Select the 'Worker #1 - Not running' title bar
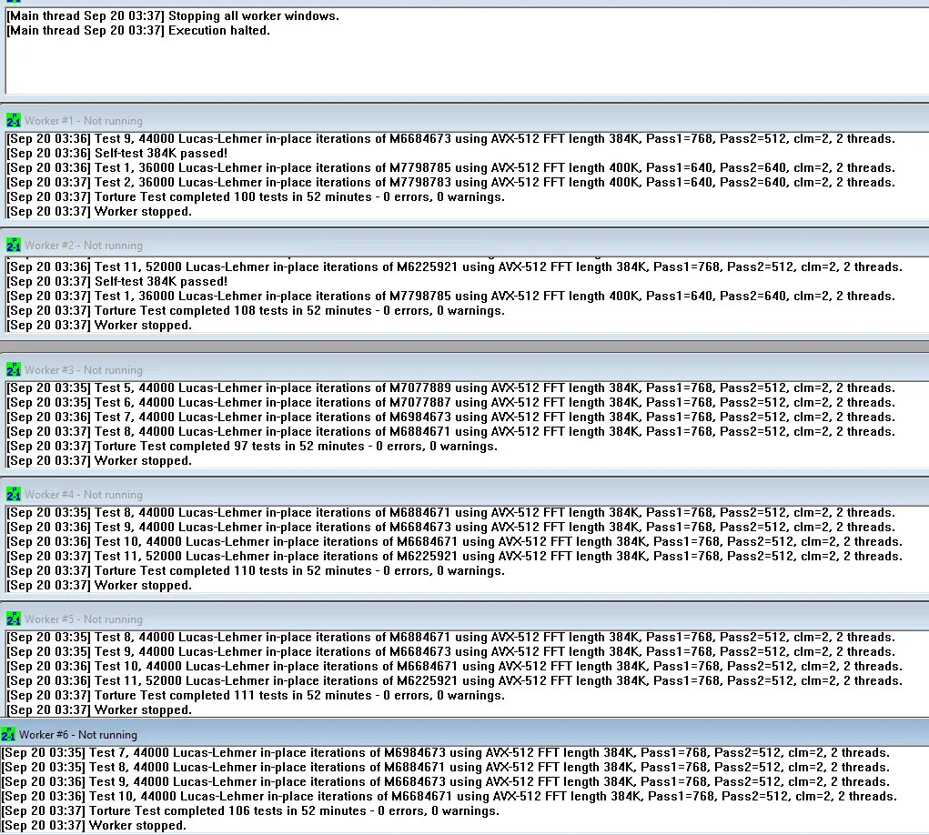The height and width of the screenshot is (835, 929). pyautogui.click(x=464, y=120)
